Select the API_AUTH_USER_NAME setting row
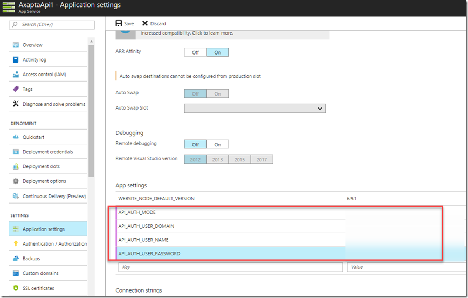 [x=230, y=240]
